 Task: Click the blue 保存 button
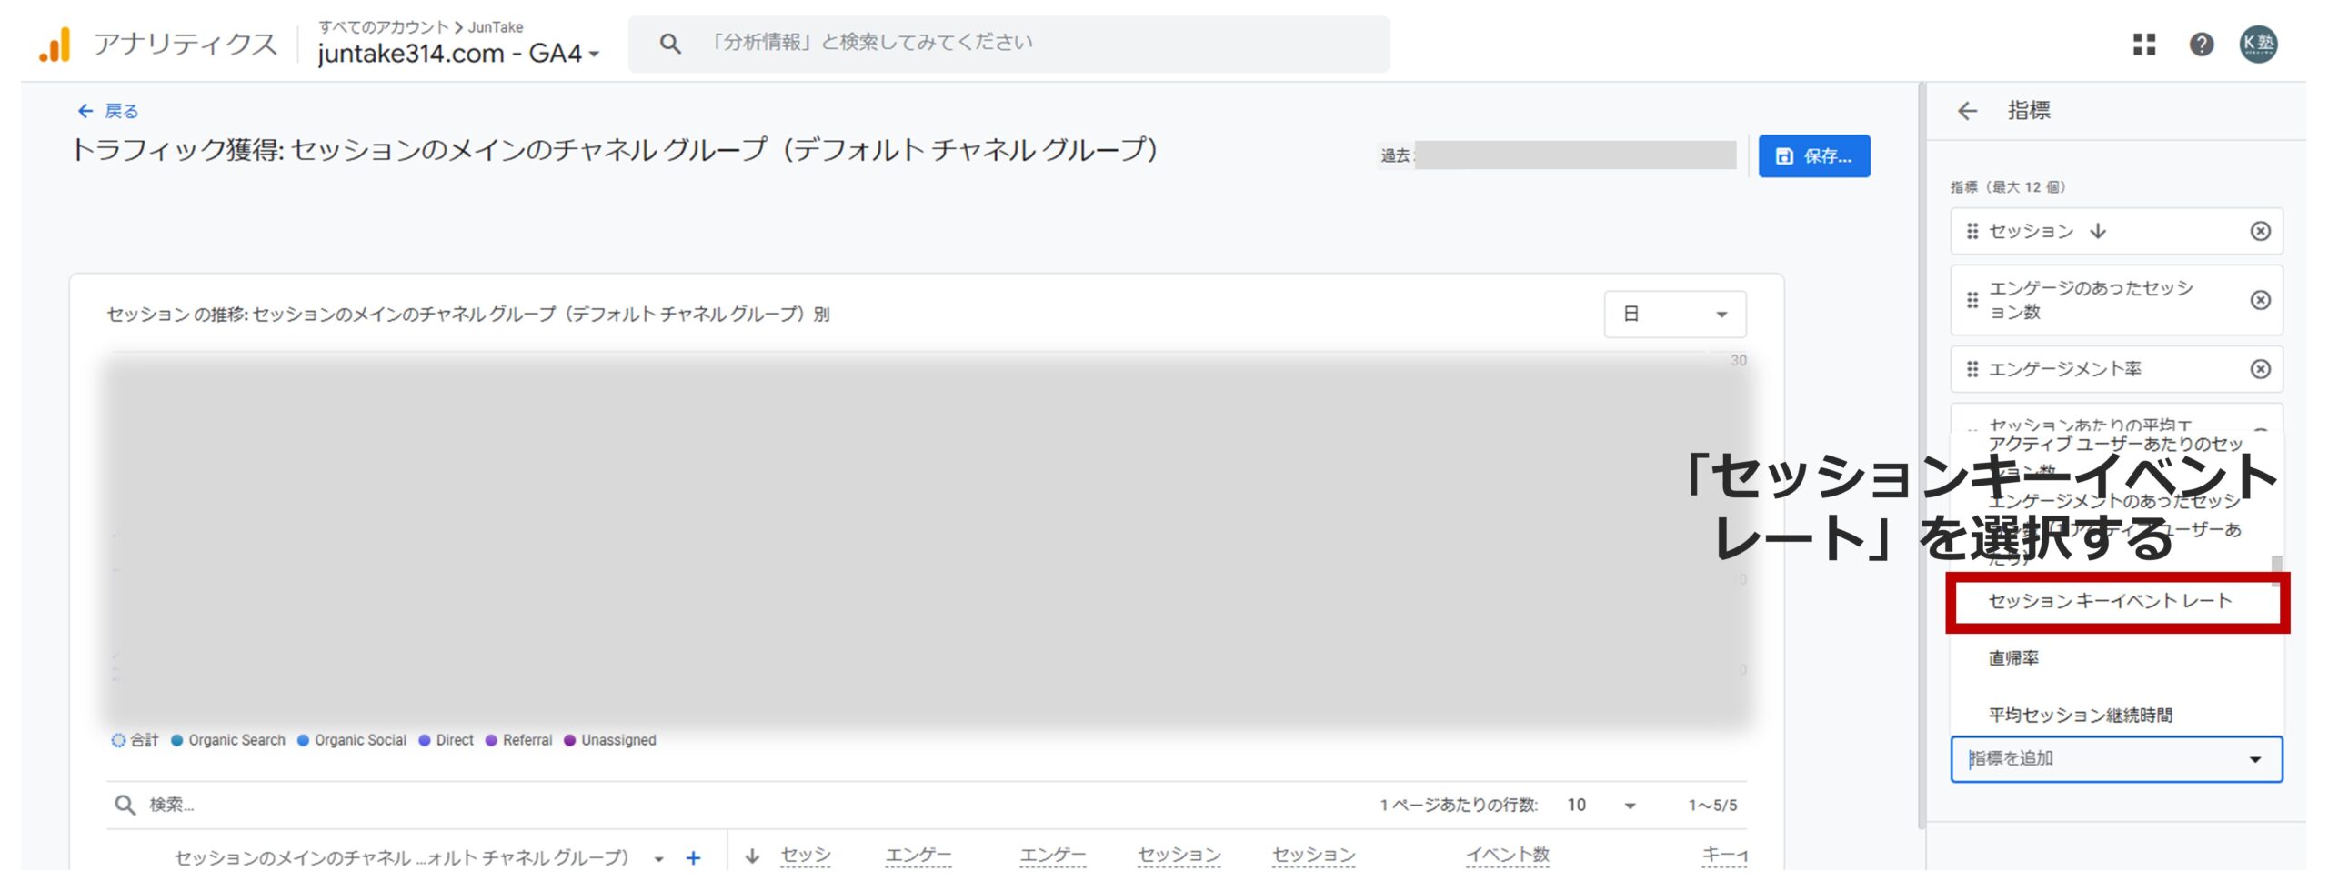[x=1814, y=155]
